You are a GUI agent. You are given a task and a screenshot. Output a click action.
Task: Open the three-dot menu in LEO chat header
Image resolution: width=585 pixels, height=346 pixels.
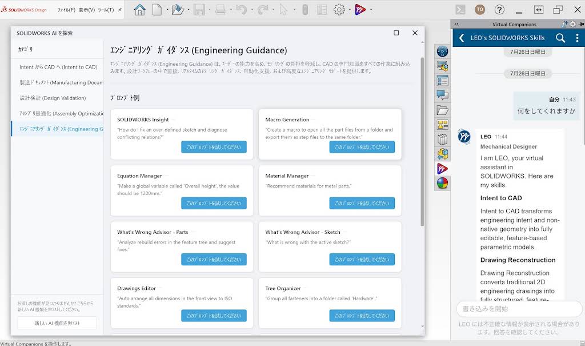577,38
